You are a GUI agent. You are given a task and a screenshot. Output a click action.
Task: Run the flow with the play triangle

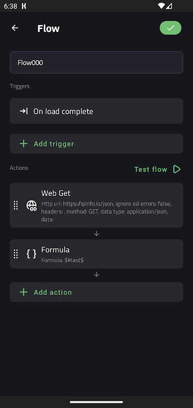[177, 169]
